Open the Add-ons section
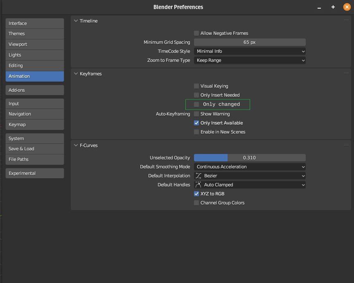Screen dimensions: 354x283 pyautogui.click(x=35, y=90)
